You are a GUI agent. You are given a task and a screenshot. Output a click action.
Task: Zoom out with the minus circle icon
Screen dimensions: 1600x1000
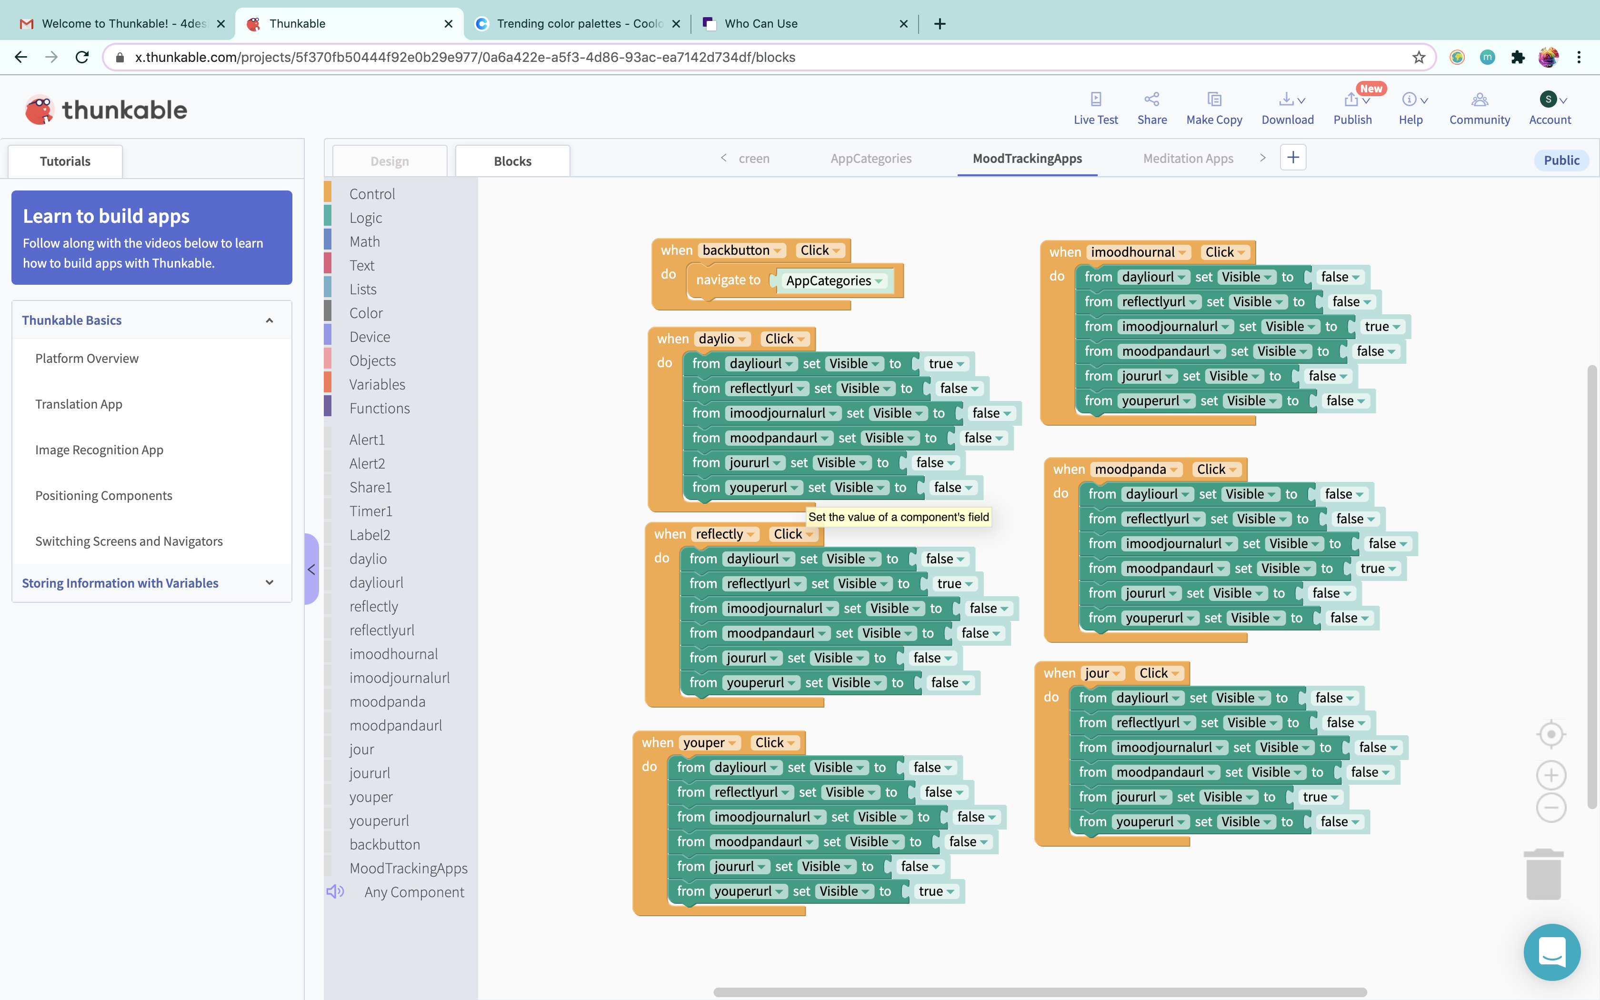tap(1551, 808)
